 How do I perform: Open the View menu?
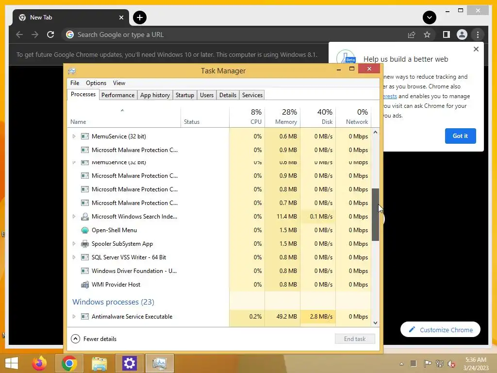[x=119, y=83]
